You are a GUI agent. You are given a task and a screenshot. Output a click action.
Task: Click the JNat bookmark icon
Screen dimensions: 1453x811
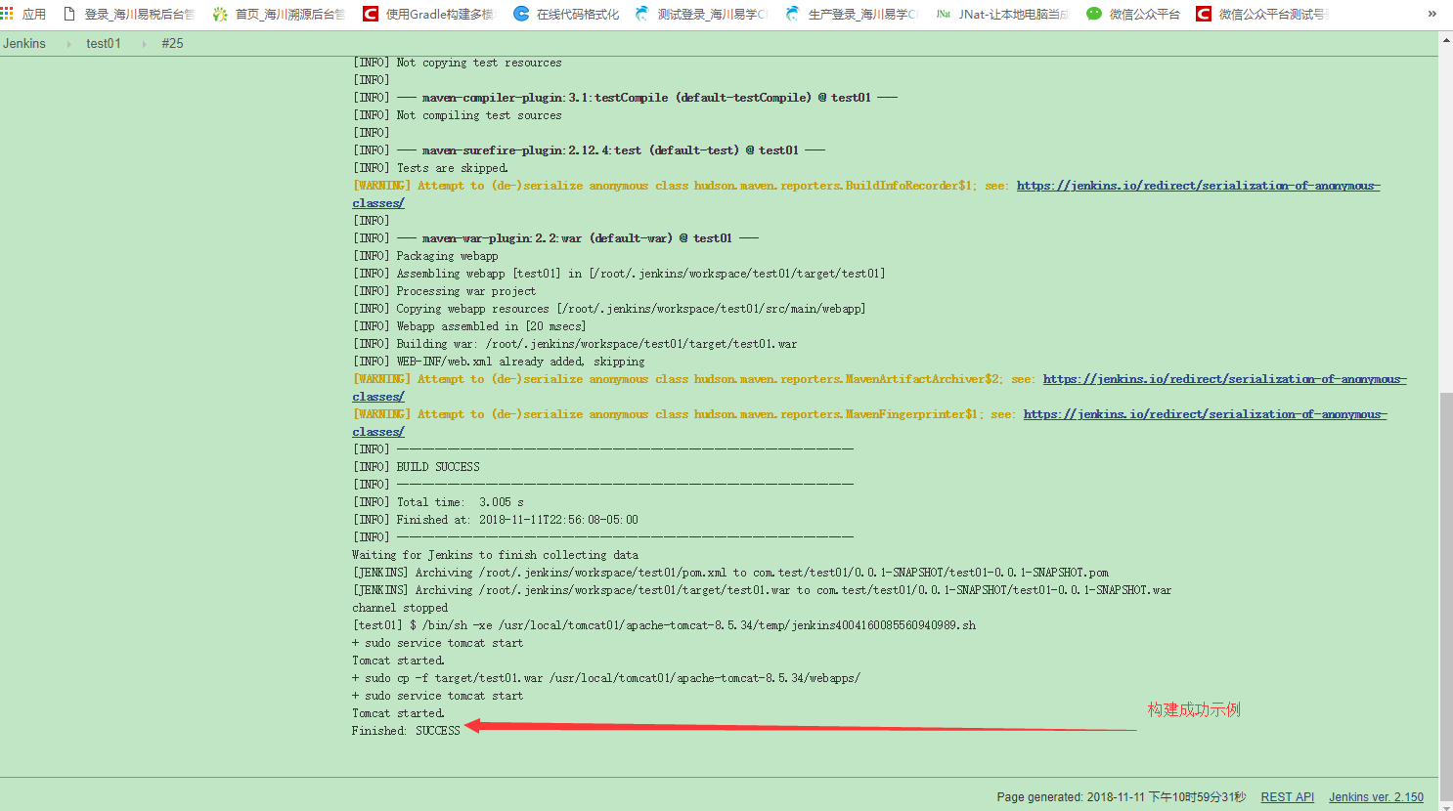[x=943, y=14]
